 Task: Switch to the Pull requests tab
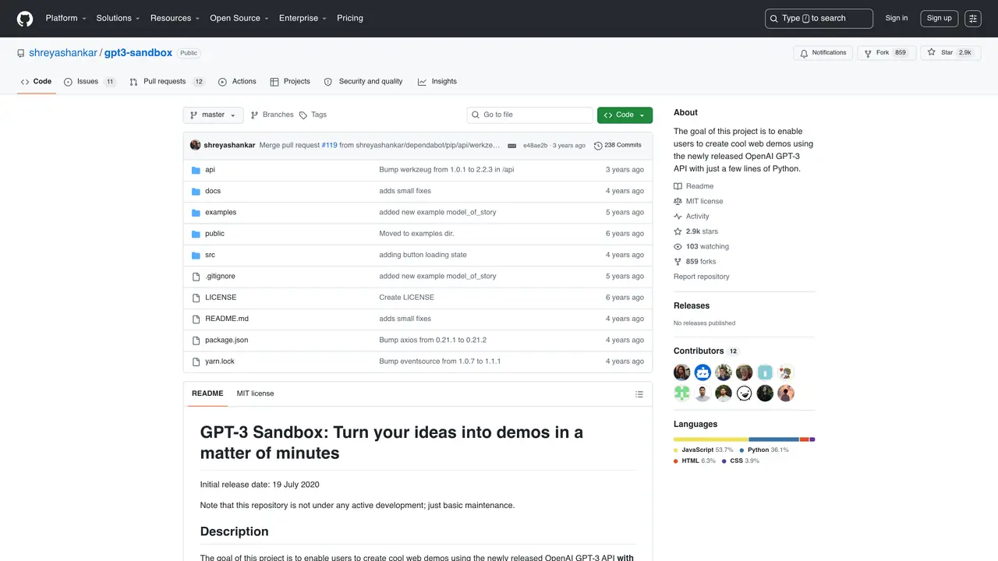(x=167, y=82)
